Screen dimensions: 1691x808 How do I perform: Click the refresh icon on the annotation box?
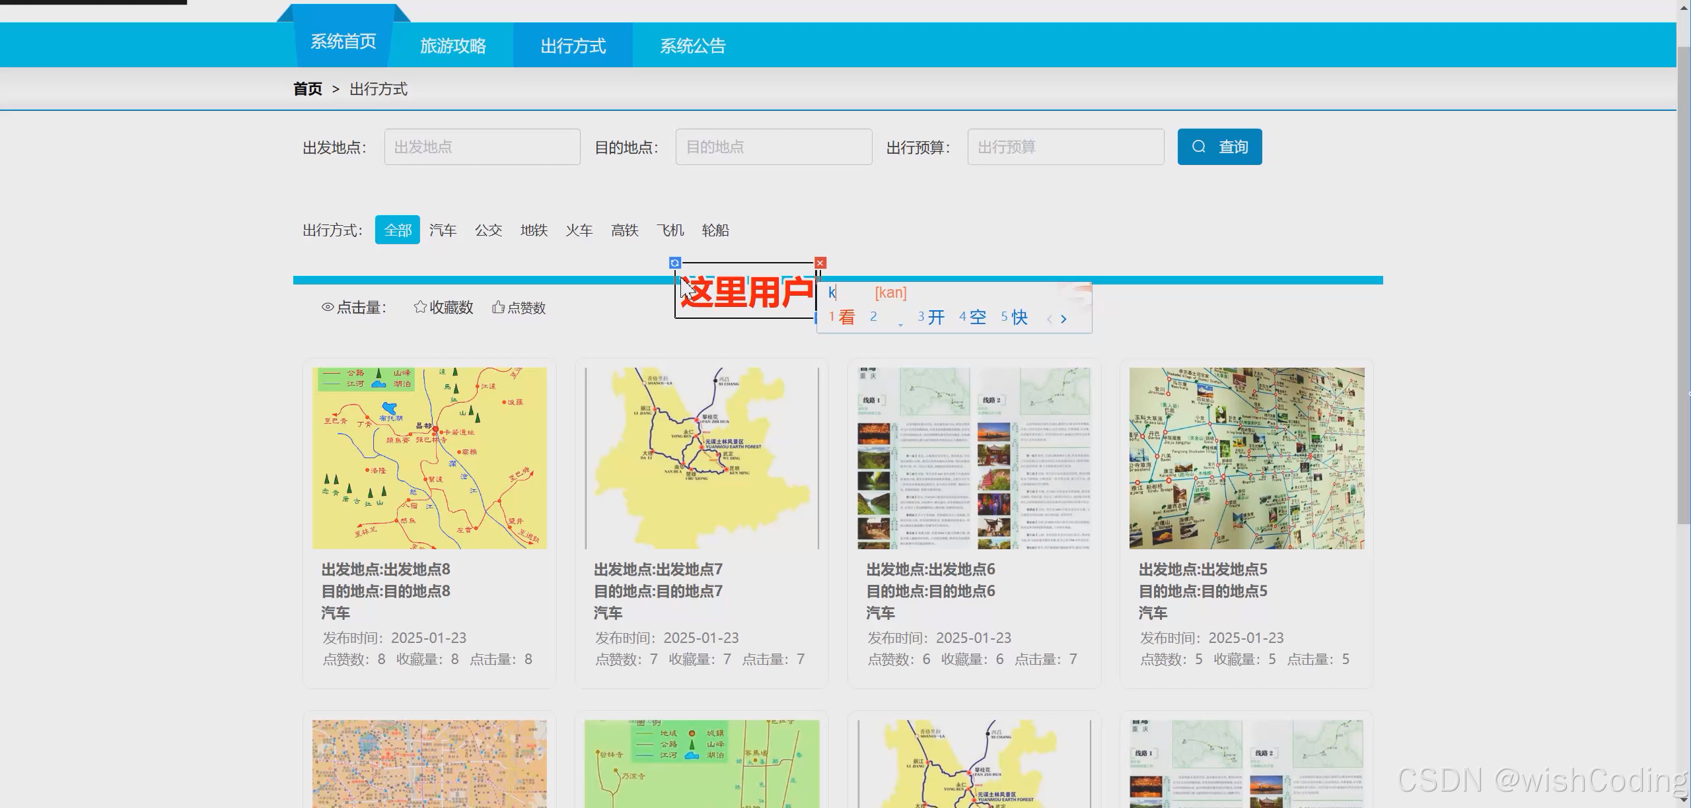tap(674, 263)
